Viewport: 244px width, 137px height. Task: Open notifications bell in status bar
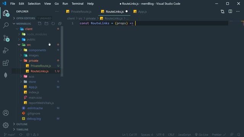239,135
